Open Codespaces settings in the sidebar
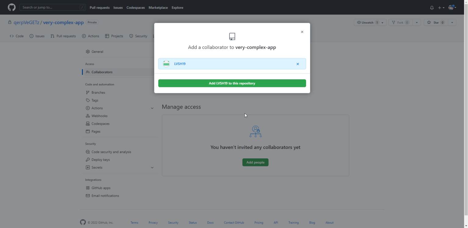 coord(120,124)
